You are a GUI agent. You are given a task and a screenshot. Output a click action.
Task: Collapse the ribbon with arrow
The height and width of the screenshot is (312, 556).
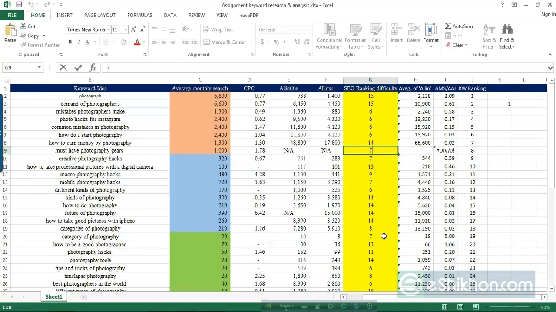550,55
